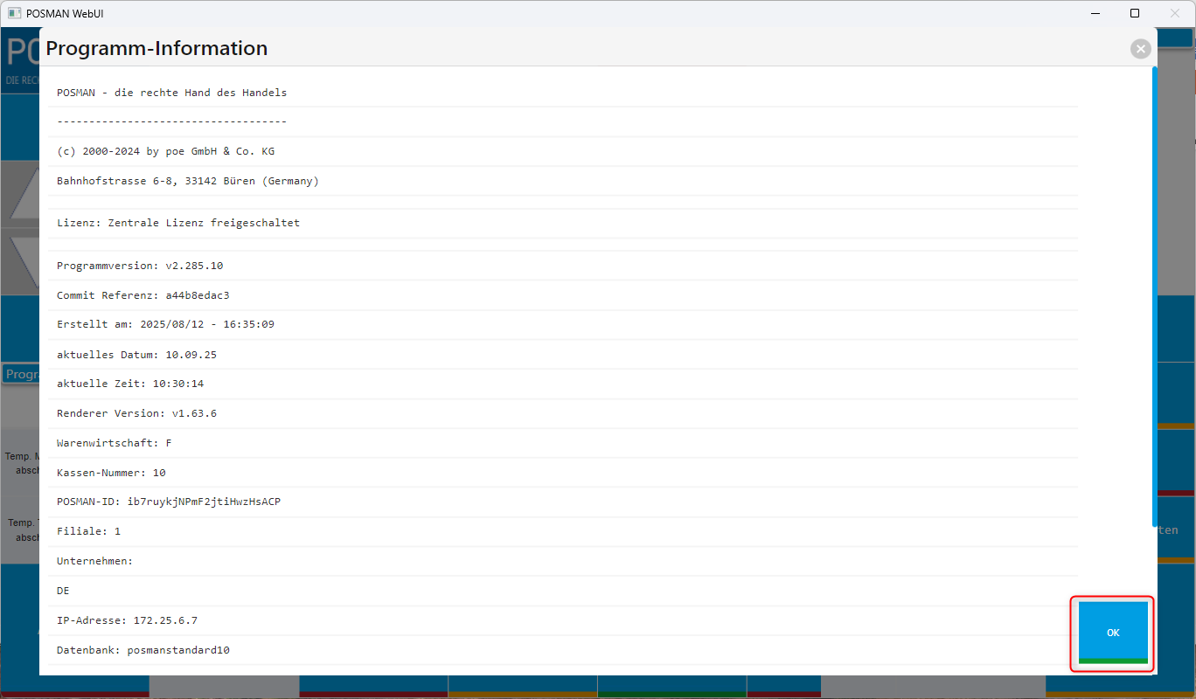The height and width of the screenshot is (699, 1196).
Task: Click the Programm-Information dialog heading
Action: pos(156,49)
